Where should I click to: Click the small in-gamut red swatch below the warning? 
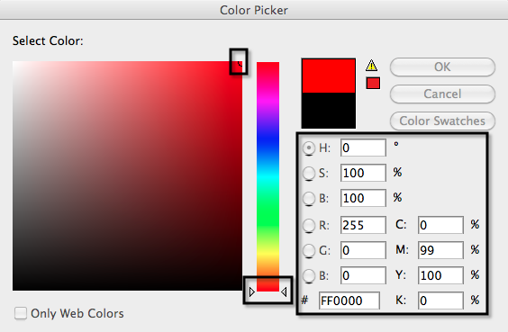pos(373,83)
